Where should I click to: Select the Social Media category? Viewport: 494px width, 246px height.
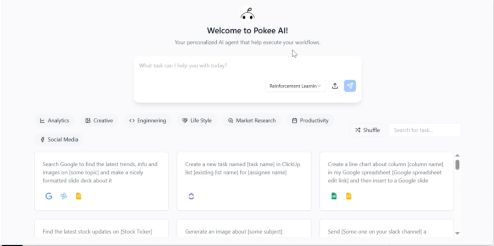pos(59,140)
